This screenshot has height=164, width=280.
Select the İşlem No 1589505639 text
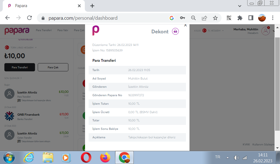coord(107,50)
